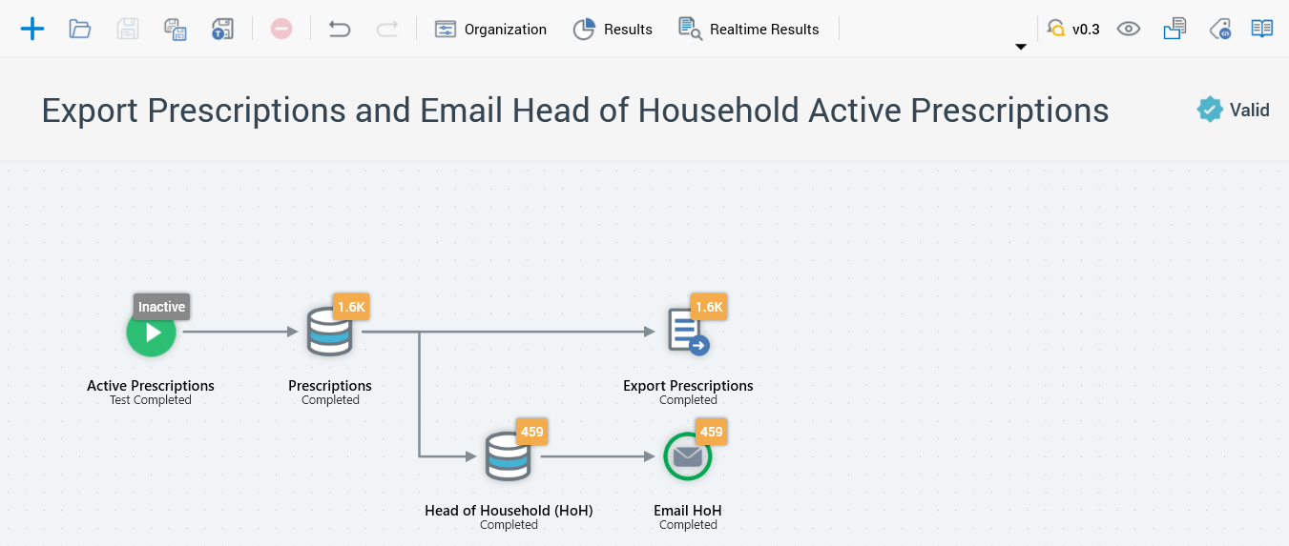Select the Email HoH envelope node

click(688, 457)
